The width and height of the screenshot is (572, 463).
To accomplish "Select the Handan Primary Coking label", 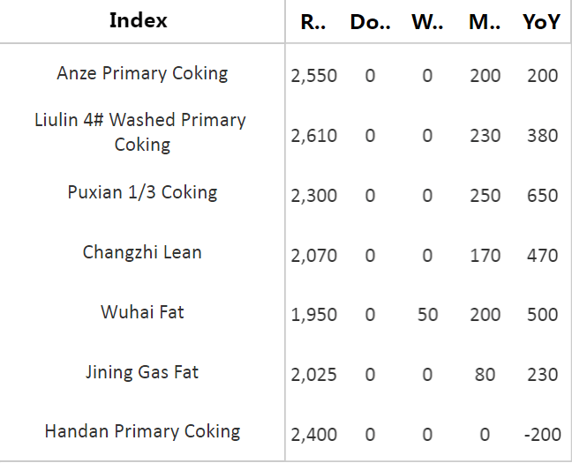I will click(x=142, y=431).
